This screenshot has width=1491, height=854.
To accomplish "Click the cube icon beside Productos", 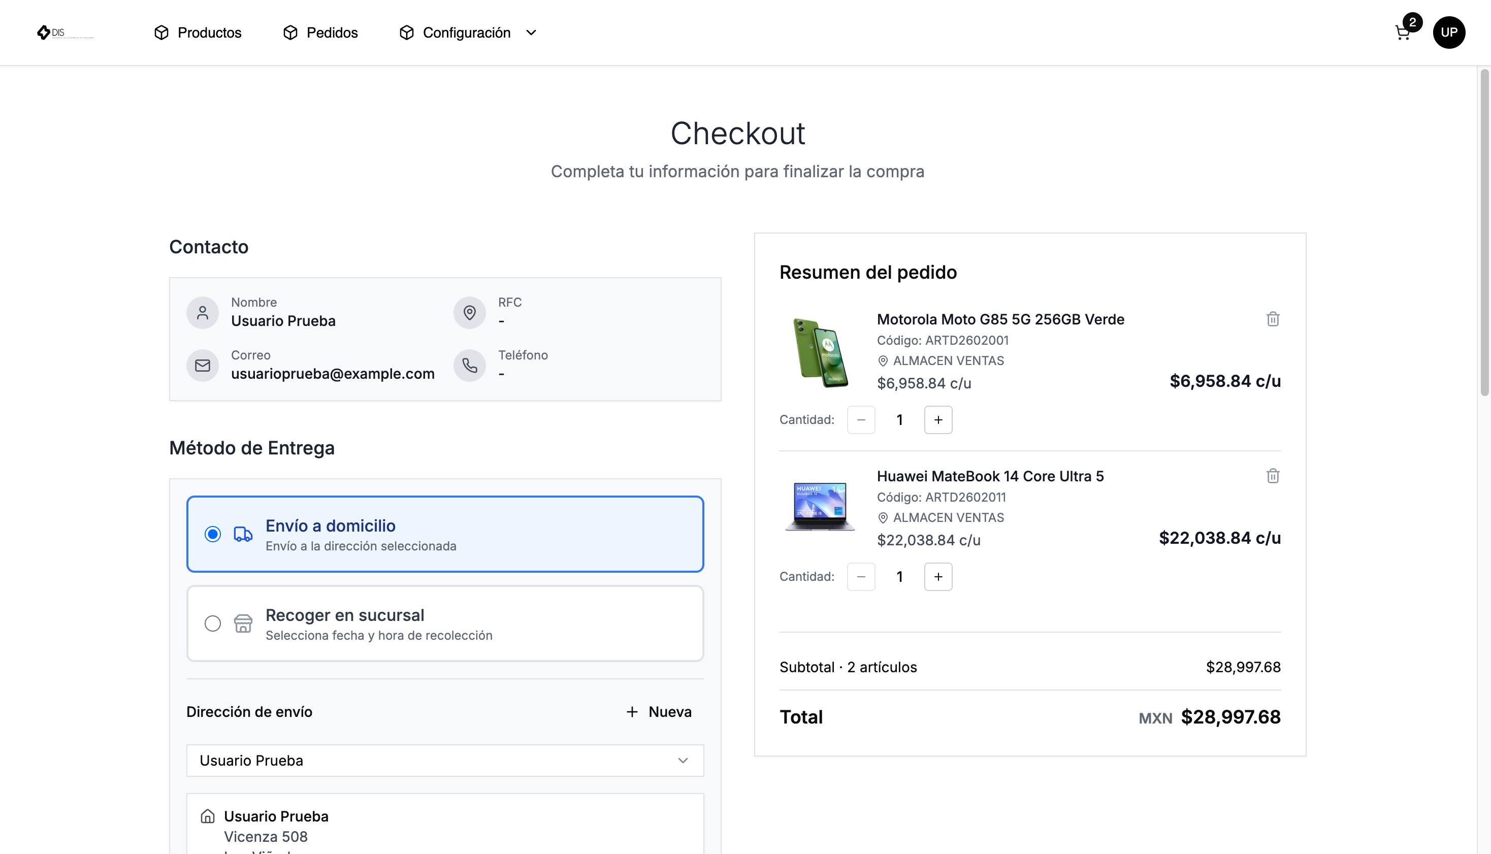I will point(161,33).
